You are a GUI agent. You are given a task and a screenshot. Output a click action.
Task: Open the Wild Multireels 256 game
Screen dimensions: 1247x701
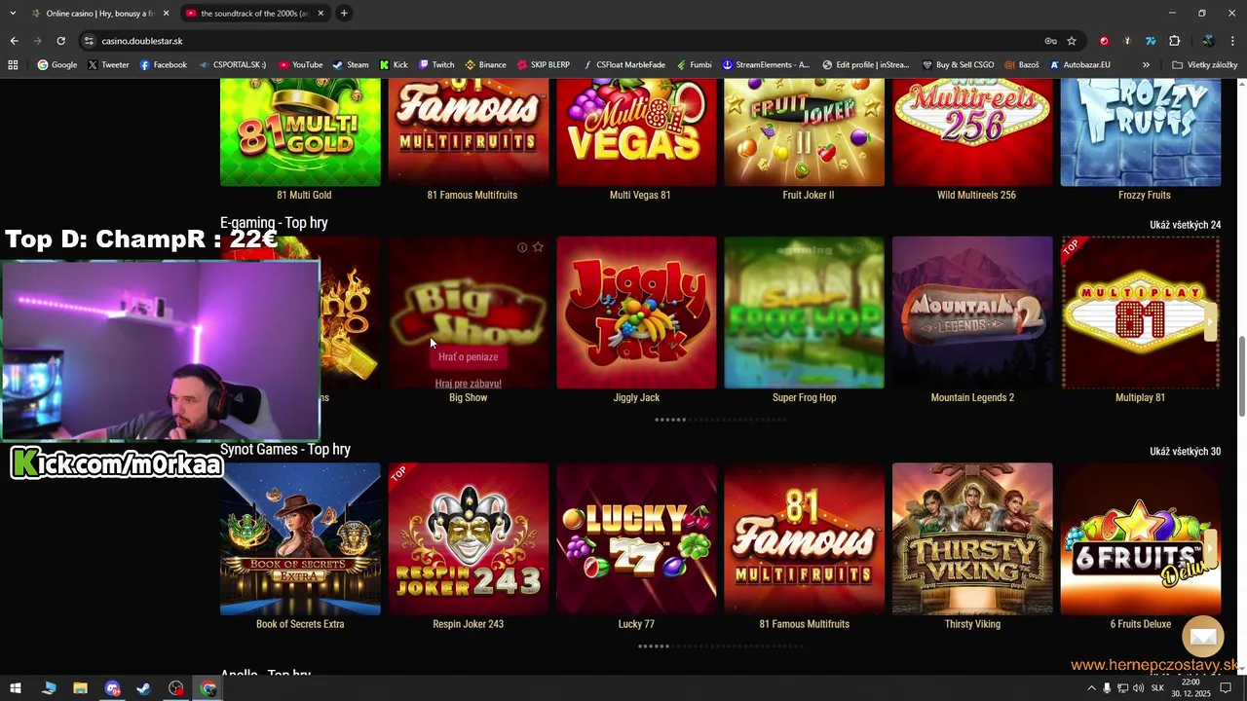pyautogui.click(x=972, y=132)
